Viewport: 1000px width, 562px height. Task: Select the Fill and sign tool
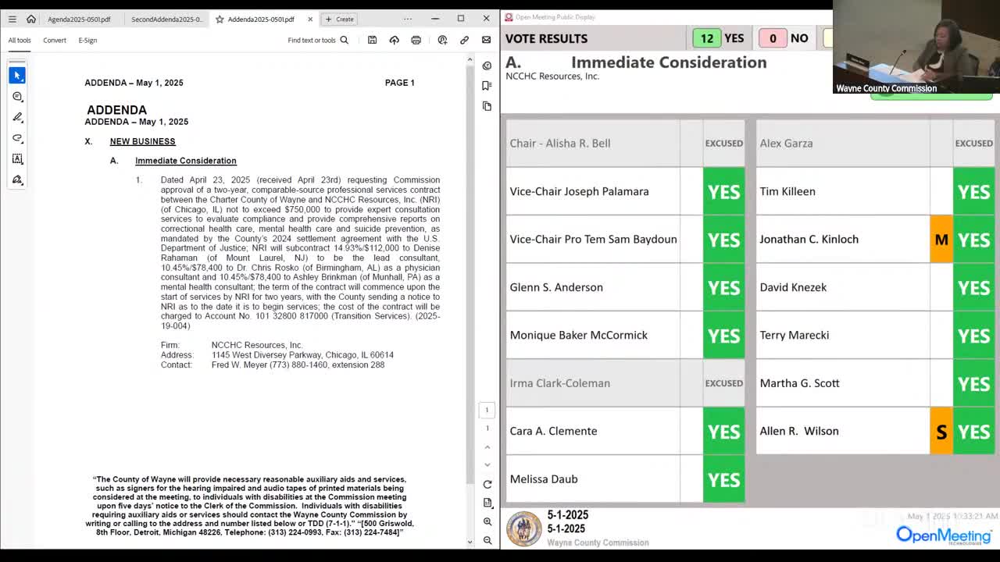17,180
